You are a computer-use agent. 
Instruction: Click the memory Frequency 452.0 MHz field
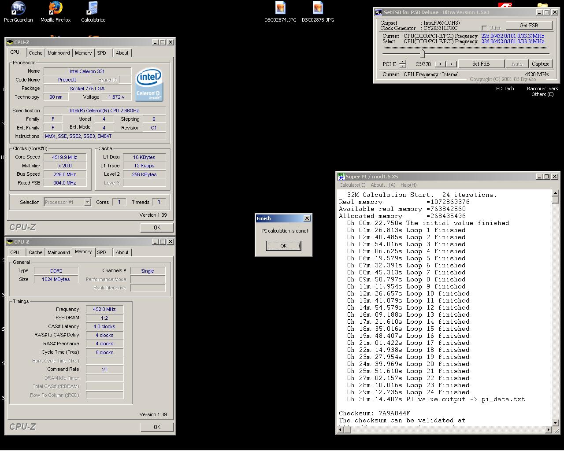point(104,310)
